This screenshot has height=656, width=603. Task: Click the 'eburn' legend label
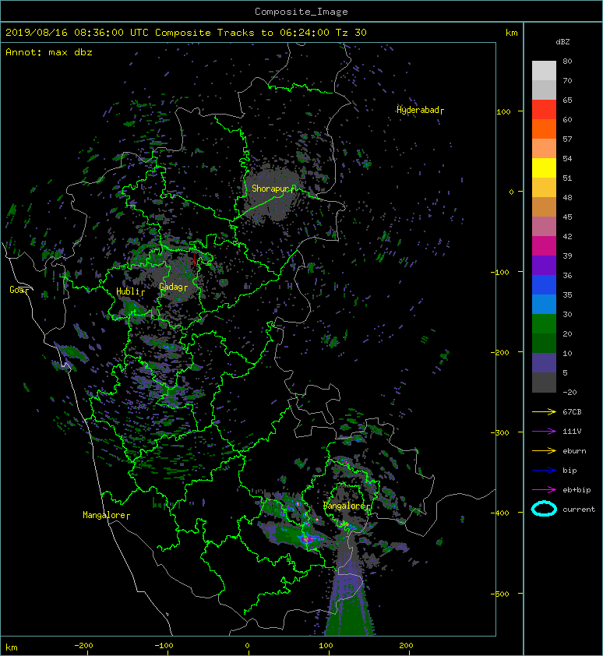574,451
